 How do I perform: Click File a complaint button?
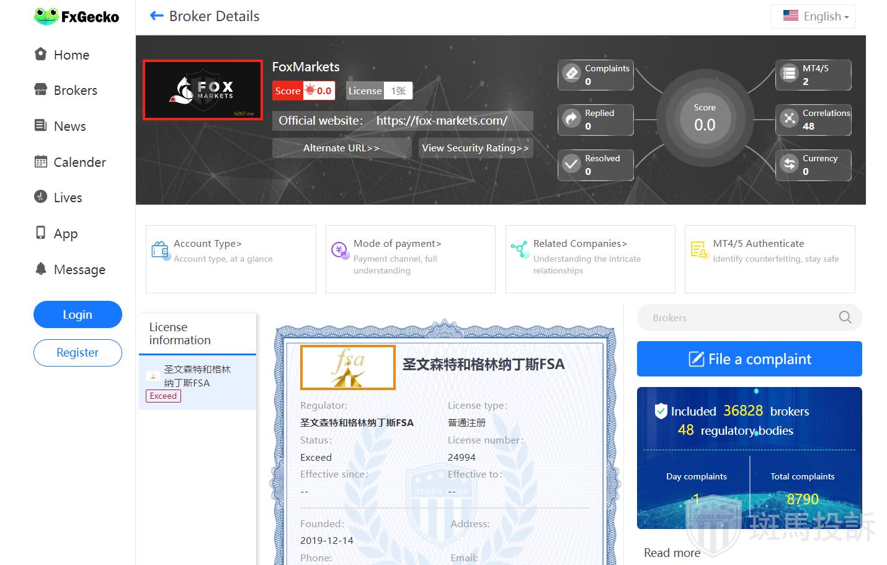pyautogui.click(x=749, y=359)
